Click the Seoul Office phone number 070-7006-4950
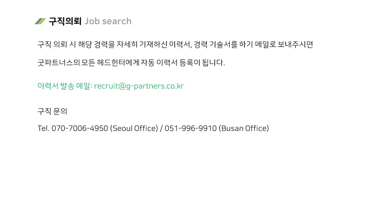366x205 pixels. tap(80, 128)
